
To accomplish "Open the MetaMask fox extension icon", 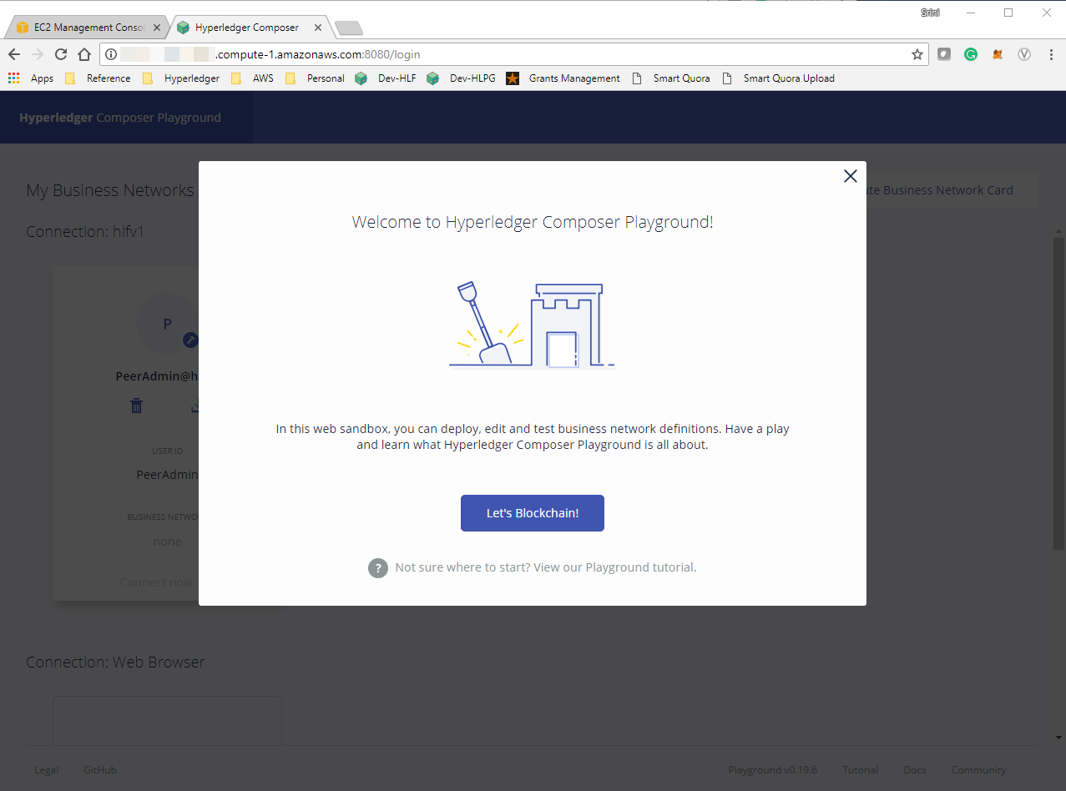I will click(x=998, y=54).
